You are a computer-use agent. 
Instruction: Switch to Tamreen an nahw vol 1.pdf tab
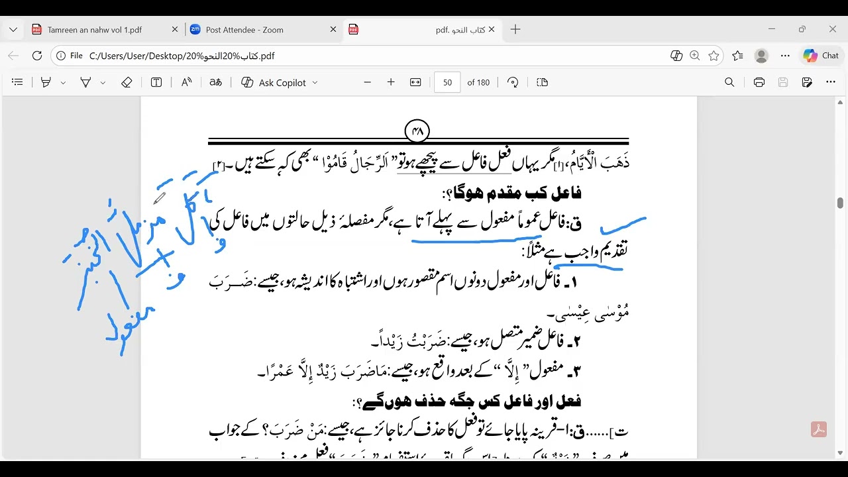95,30
